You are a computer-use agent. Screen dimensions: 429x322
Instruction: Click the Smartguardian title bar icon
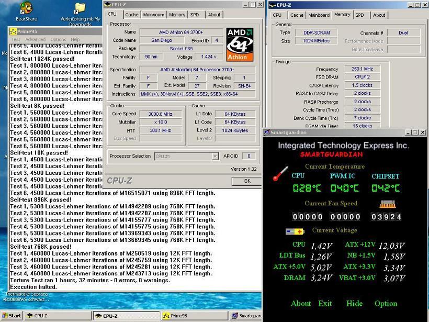click(x=267, y=132)
